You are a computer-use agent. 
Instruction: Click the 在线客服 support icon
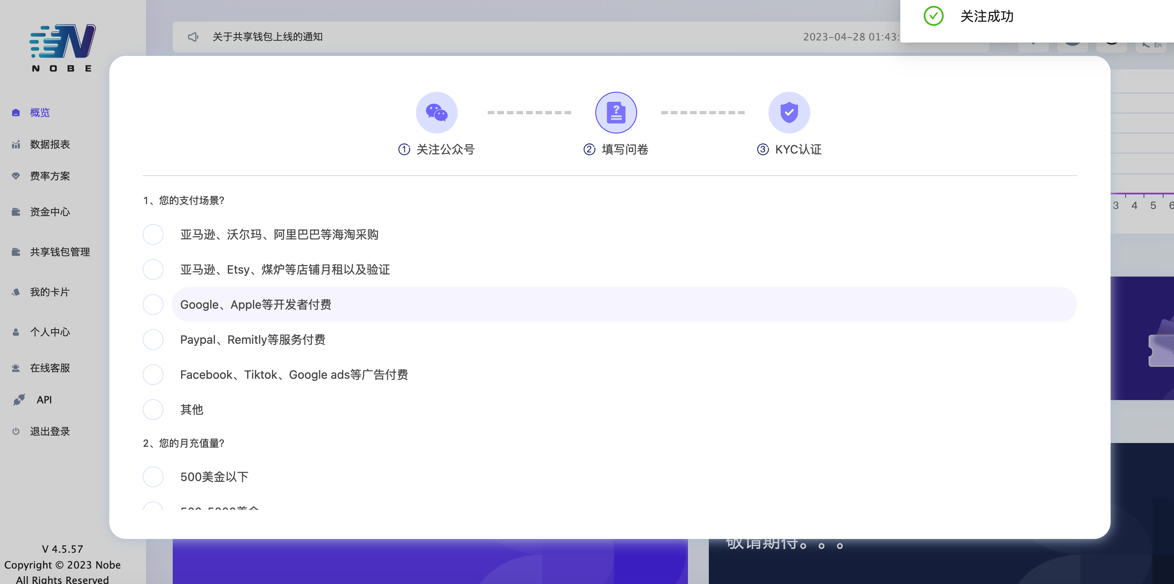click(16, 368)
